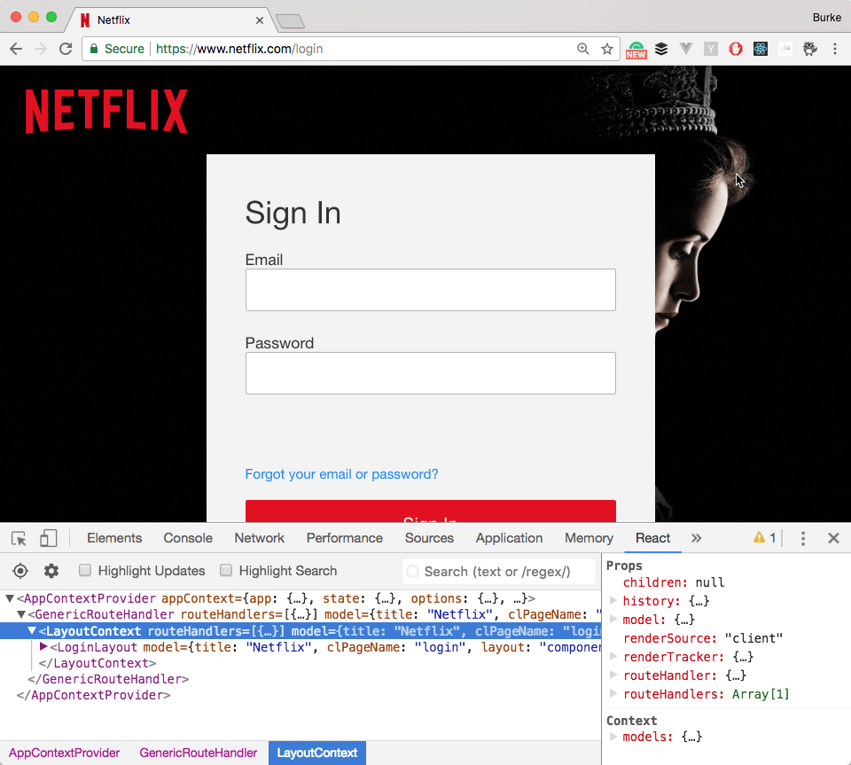Open the Buffer stacked-layers extension
This screenshot has height=765, width=851.
coord(661,49)
